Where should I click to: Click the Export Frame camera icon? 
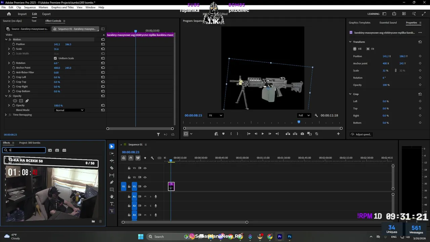(302, 134)
